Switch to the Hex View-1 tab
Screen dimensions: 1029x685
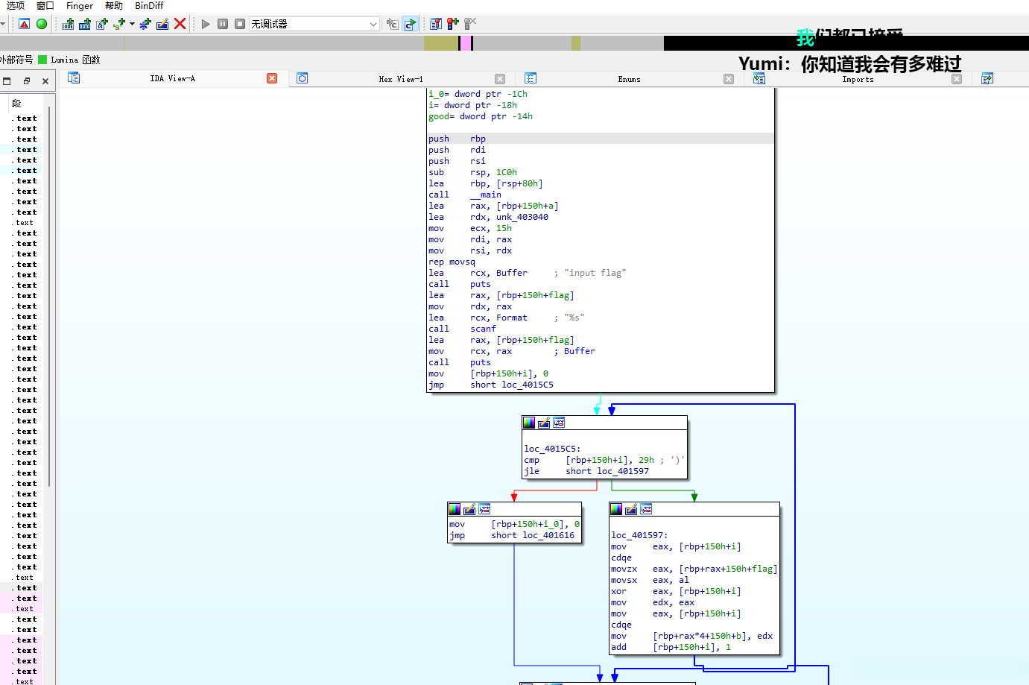(x=400, y=79)
